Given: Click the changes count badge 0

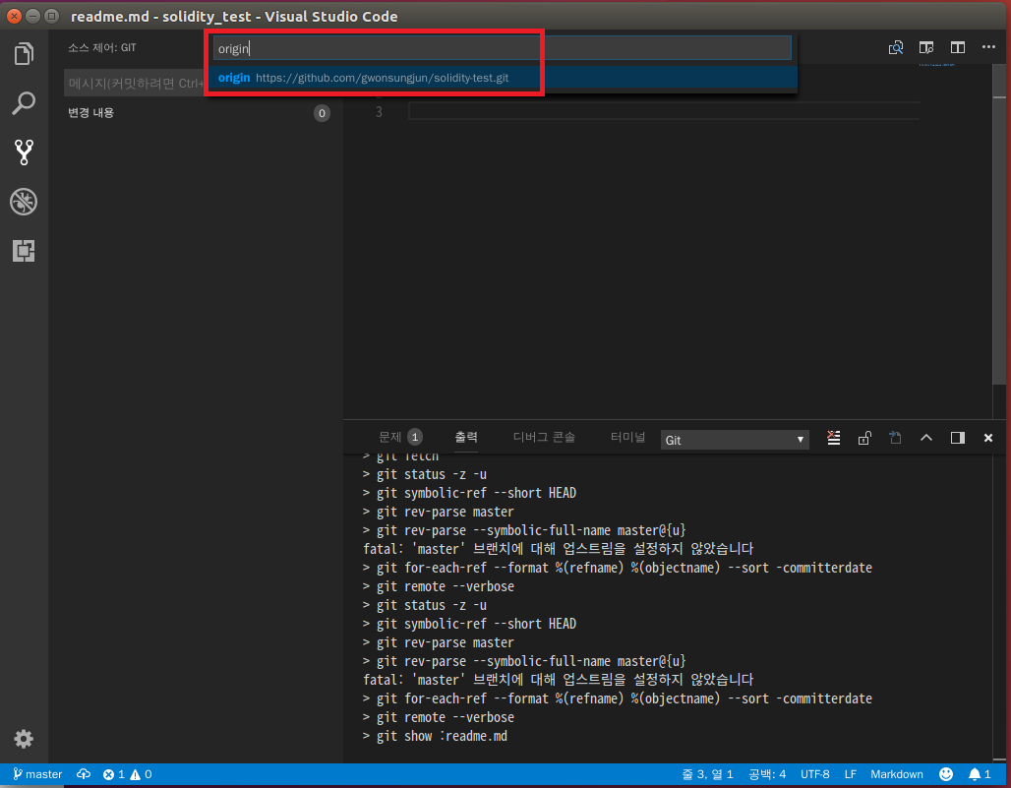Looking at the screenshot, I should [322, 113].
